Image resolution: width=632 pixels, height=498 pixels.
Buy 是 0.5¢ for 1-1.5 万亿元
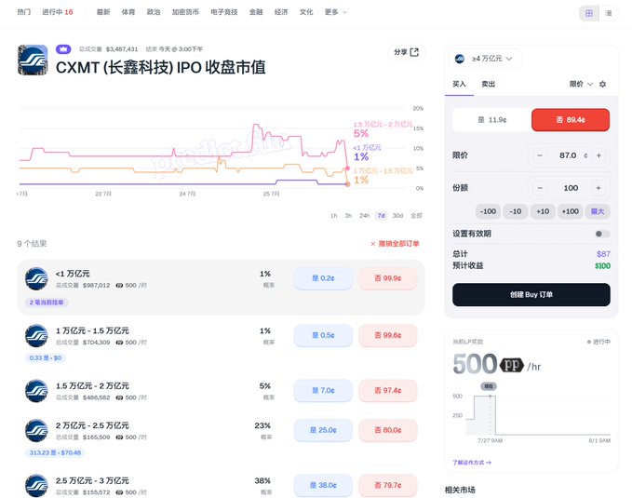click(x=323, y=335)
